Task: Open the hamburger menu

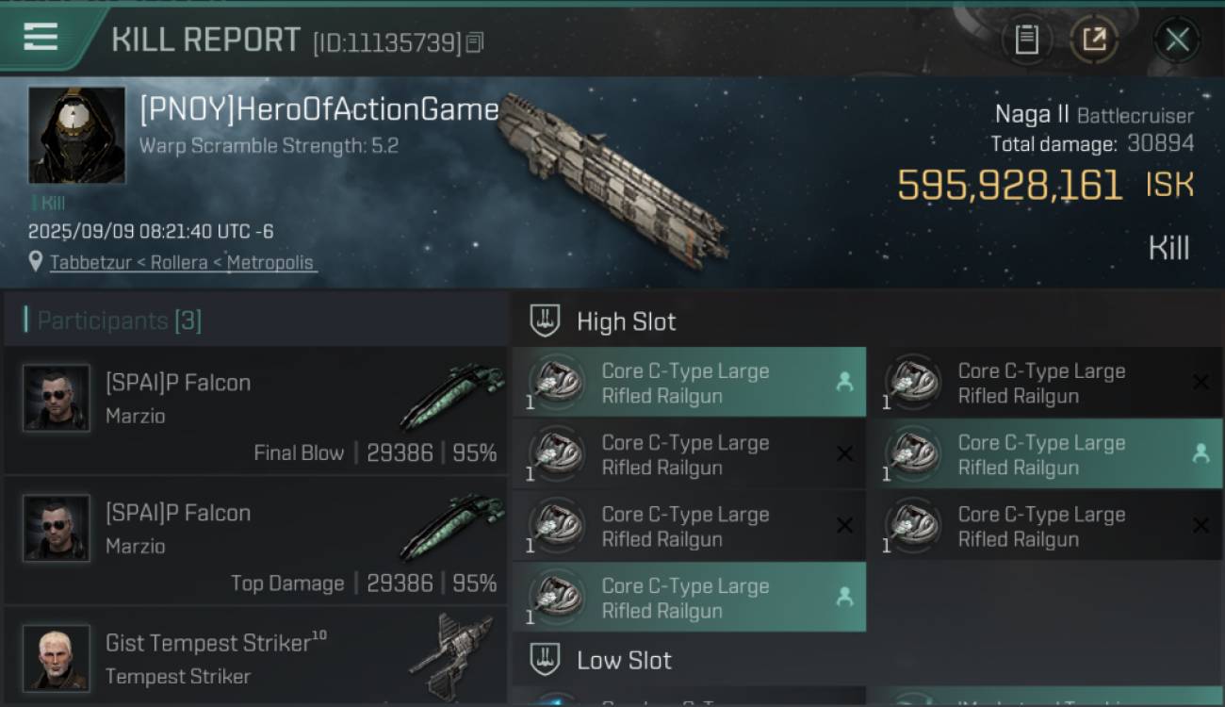Action: click(41, 38)
